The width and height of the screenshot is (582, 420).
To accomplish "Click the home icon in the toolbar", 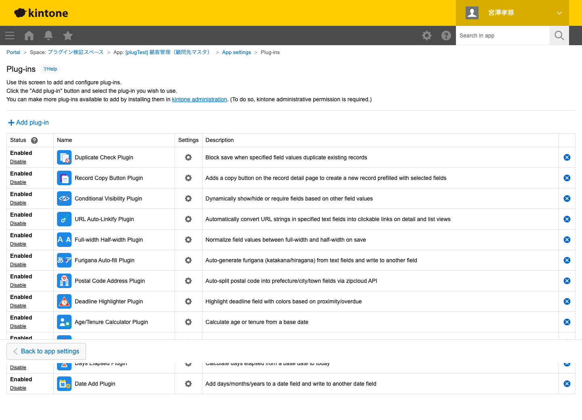I will pyautogui.click(x=29, y=36).
